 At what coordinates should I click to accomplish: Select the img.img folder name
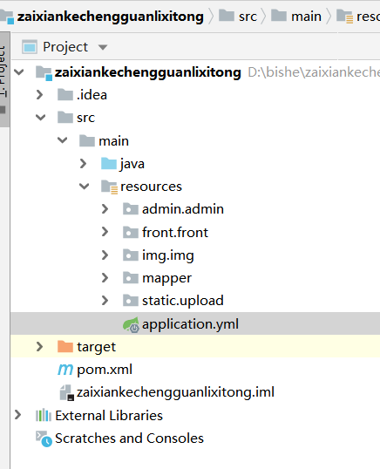click(168, 255)
